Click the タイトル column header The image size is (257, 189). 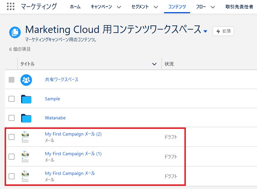point(28,64)
